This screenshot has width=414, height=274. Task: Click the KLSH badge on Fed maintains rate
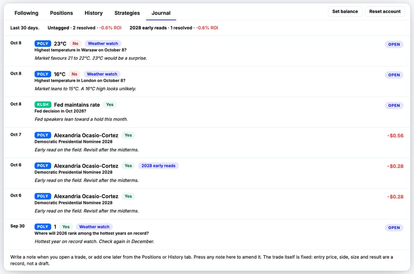[43, 105]
